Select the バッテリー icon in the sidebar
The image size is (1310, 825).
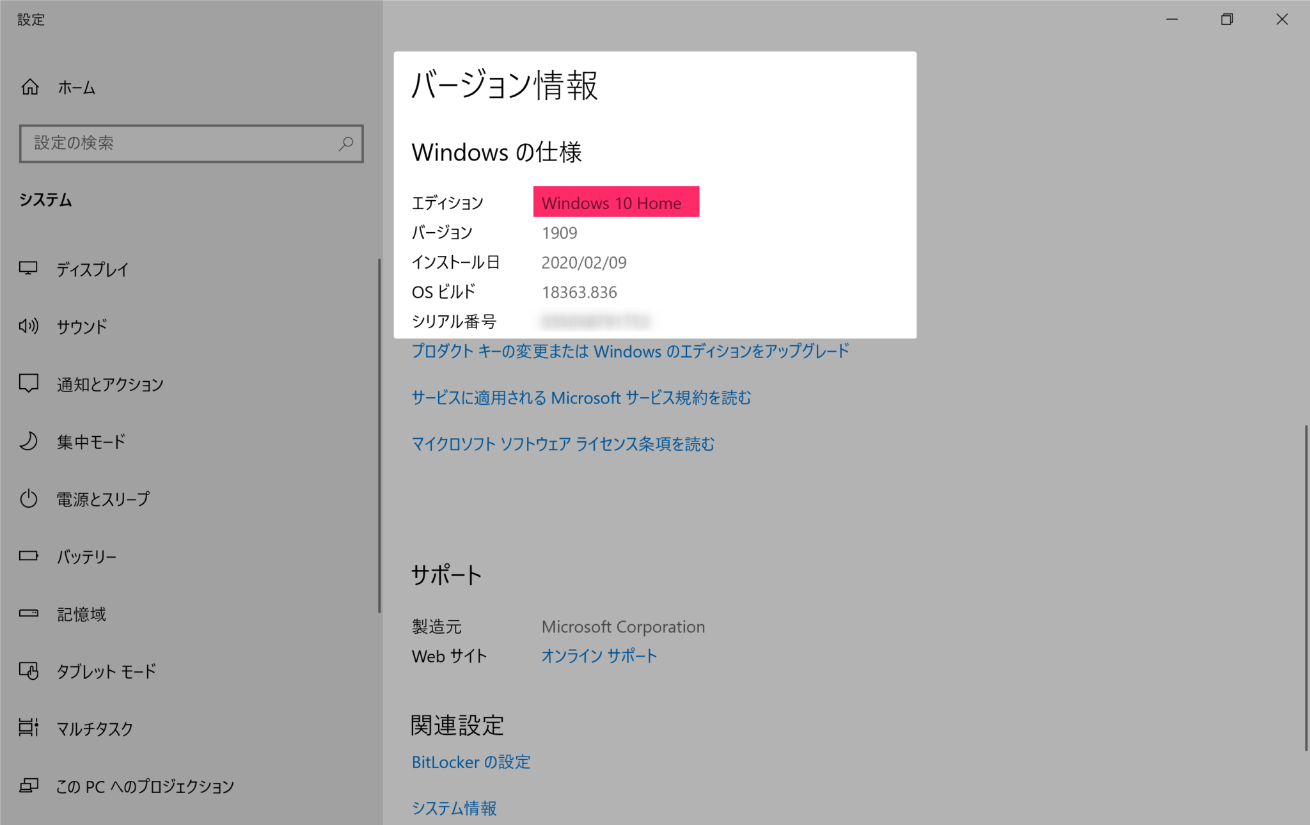(28, 556)
